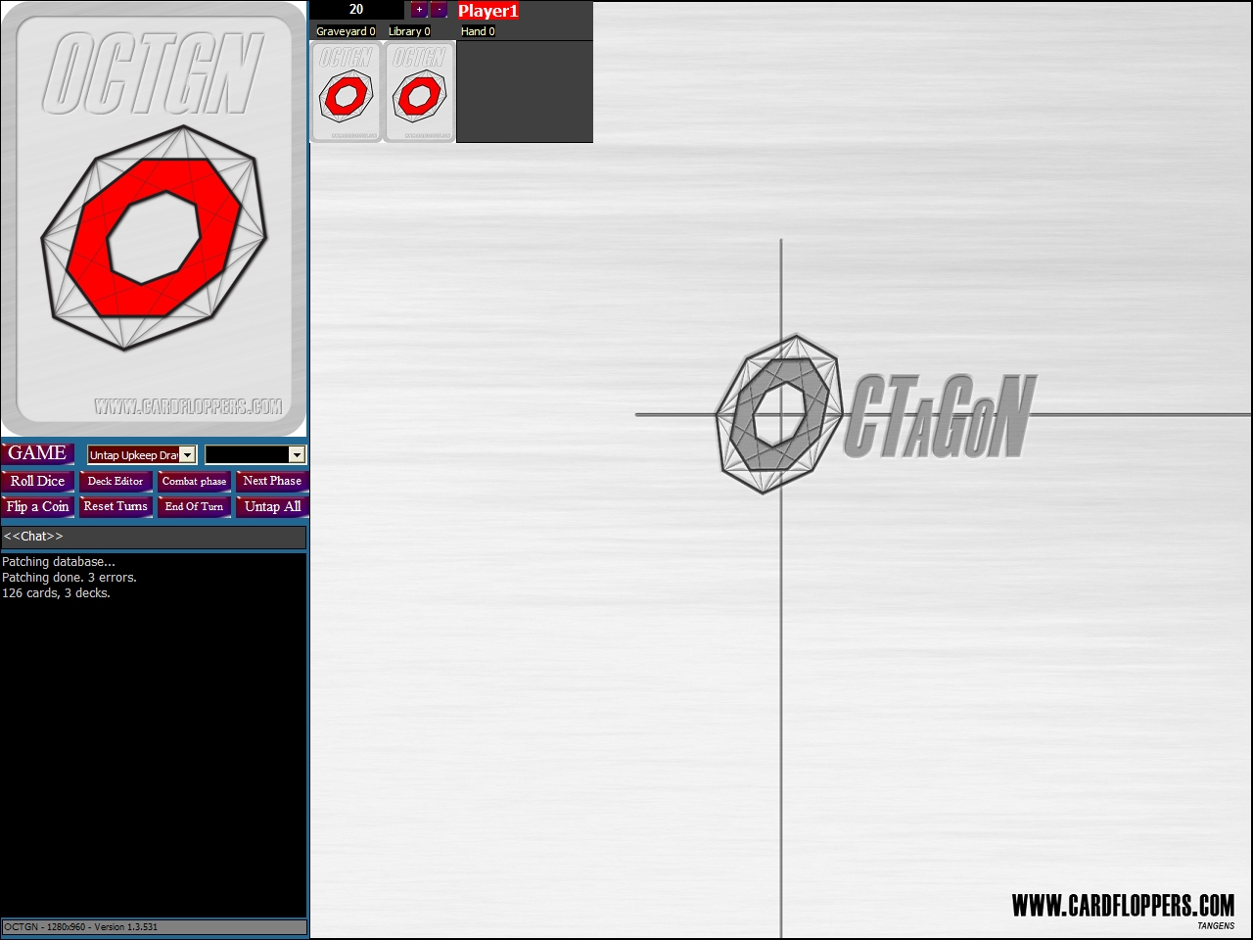1253x940 pixels.
Task: Click the OCTGN version status bar text
Action: click(x=81, y=926)
